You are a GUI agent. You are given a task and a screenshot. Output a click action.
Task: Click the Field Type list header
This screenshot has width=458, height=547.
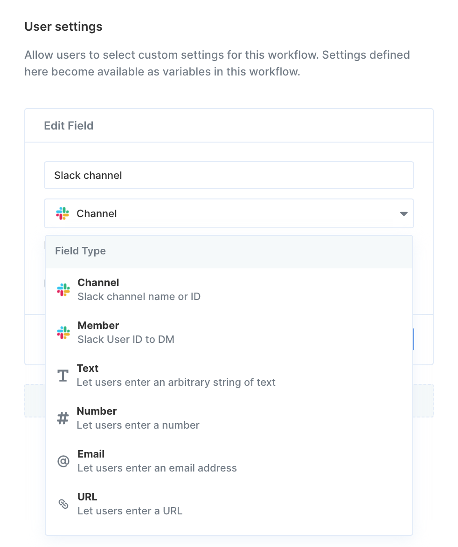pos(229,252)
